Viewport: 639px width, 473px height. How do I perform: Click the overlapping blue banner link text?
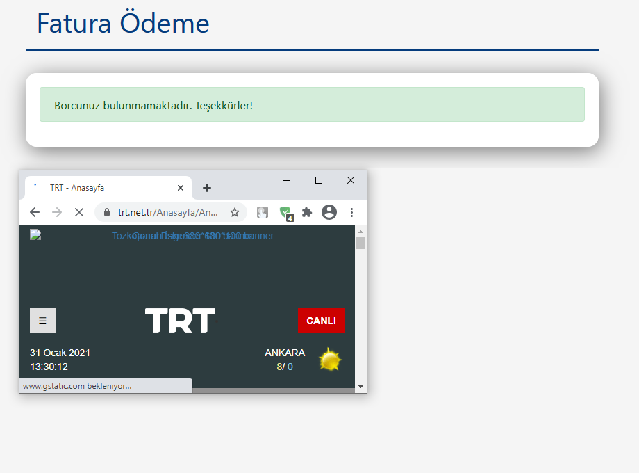(193, 236)
